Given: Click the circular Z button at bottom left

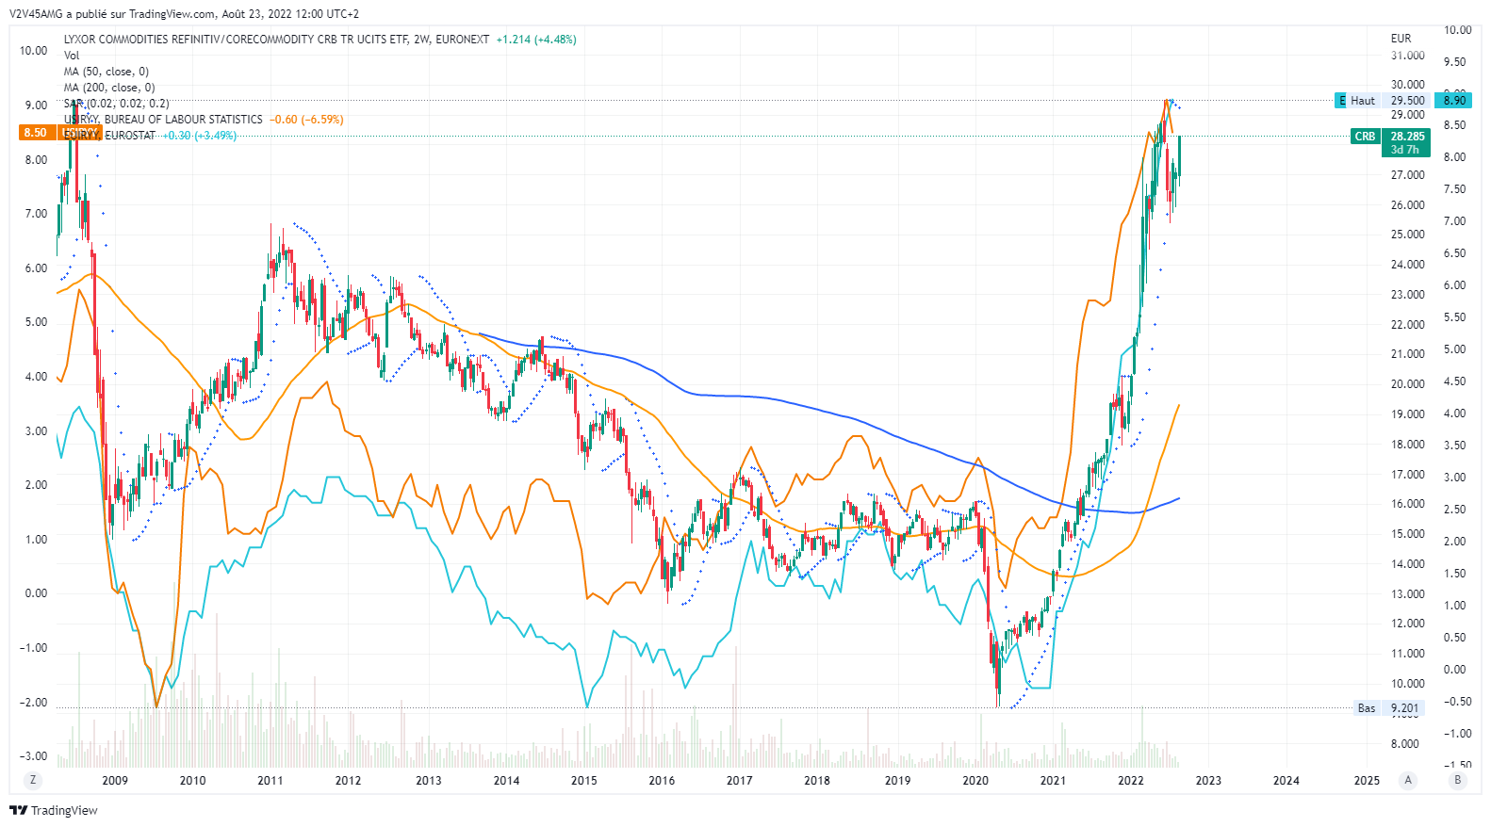Looking at the screenshot, I should coord(33,780).
